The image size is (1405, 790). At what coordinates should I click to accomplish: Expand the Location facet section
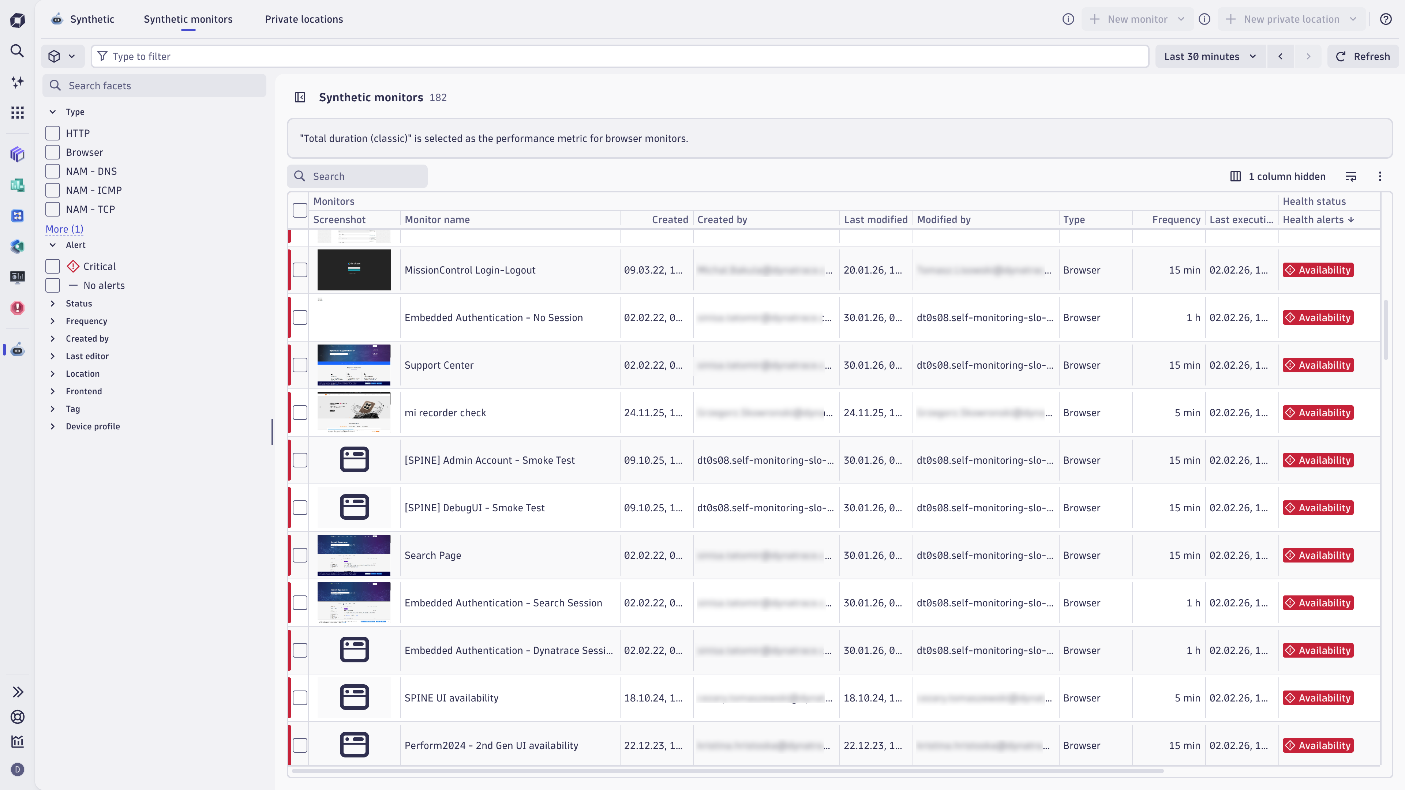[x=53, y=373]
